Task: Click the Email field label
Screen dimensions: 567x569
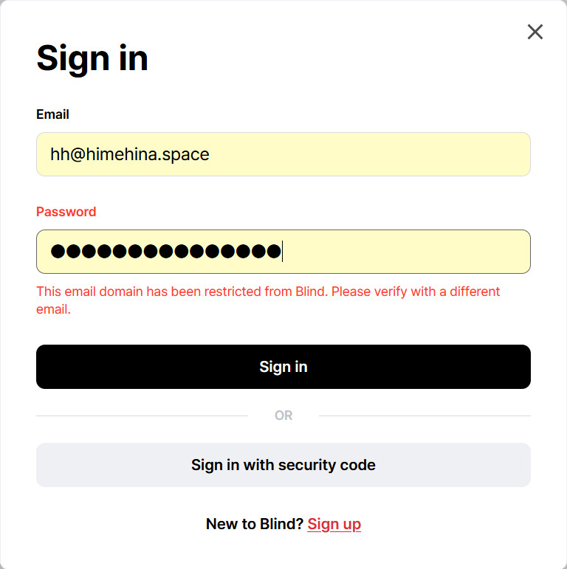Action: 52,114
